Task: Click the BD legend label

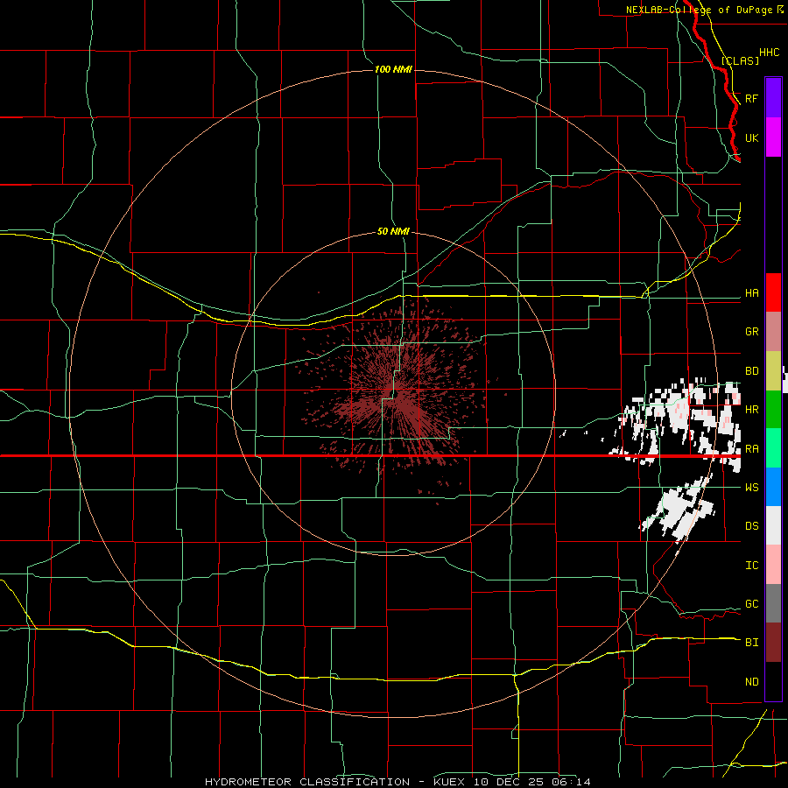Action: click(751, 371)
